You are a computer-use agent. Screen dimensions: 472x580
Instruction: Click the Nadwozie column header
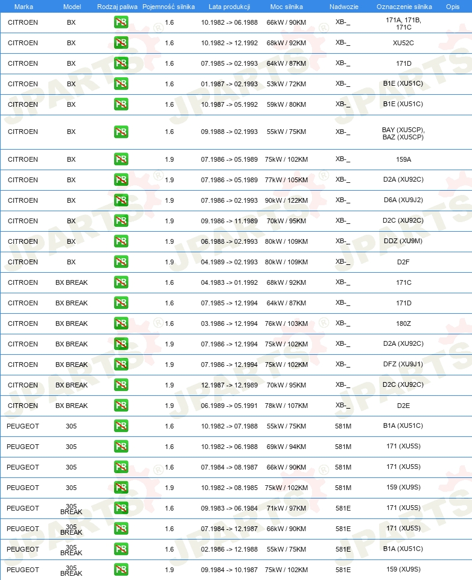point(344,7)
